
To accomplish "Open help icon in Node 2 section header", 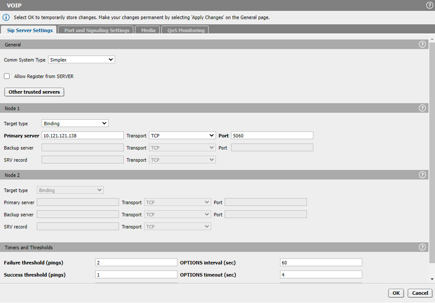I will click(422, 174).
